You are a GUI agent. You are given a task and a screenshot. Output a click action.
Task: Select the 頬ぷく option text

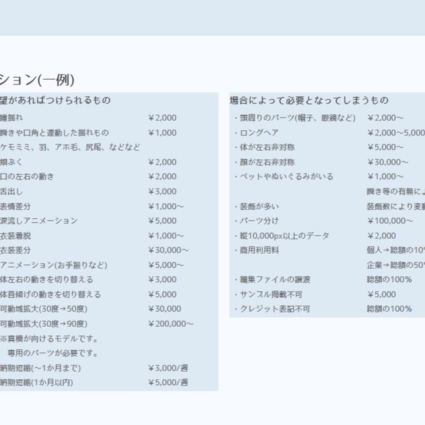[13, 162]
